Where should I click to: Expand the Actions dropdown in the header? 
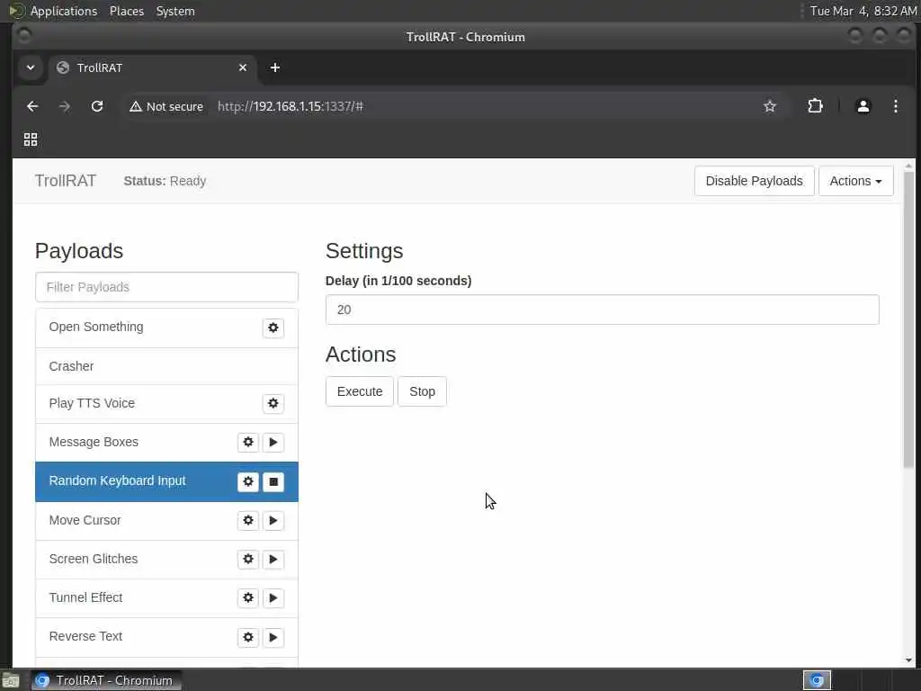pyautogui.click(x=856, y=181)
